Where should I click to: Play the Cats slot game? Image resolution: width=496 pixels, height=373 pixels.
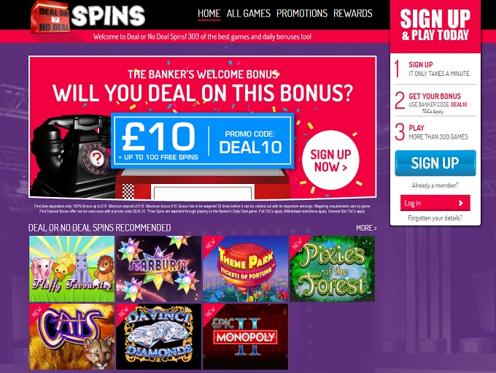(71, 337)
